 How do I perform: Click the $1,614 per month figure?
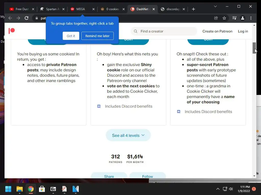(x=135, y=156)
